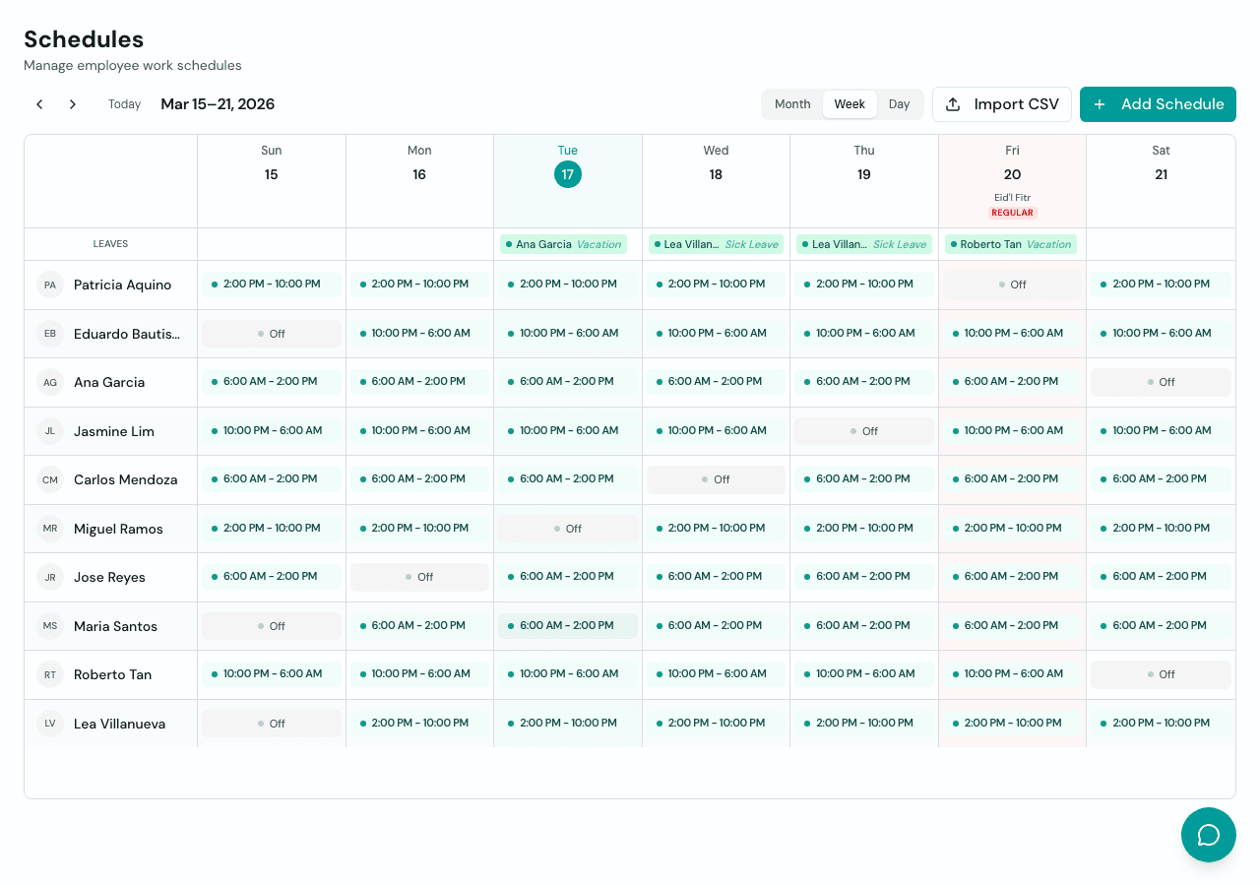Open Roberto Tan's Friday Vacation badge
This screenshot has width=1260, height=886.
coord(1010,243)
